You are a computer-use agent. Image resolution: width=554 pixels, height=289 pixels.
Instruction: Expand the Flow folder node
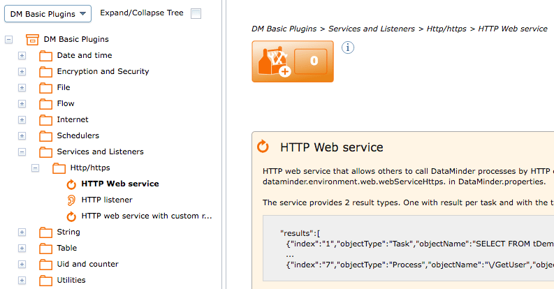tap(22, 104)
